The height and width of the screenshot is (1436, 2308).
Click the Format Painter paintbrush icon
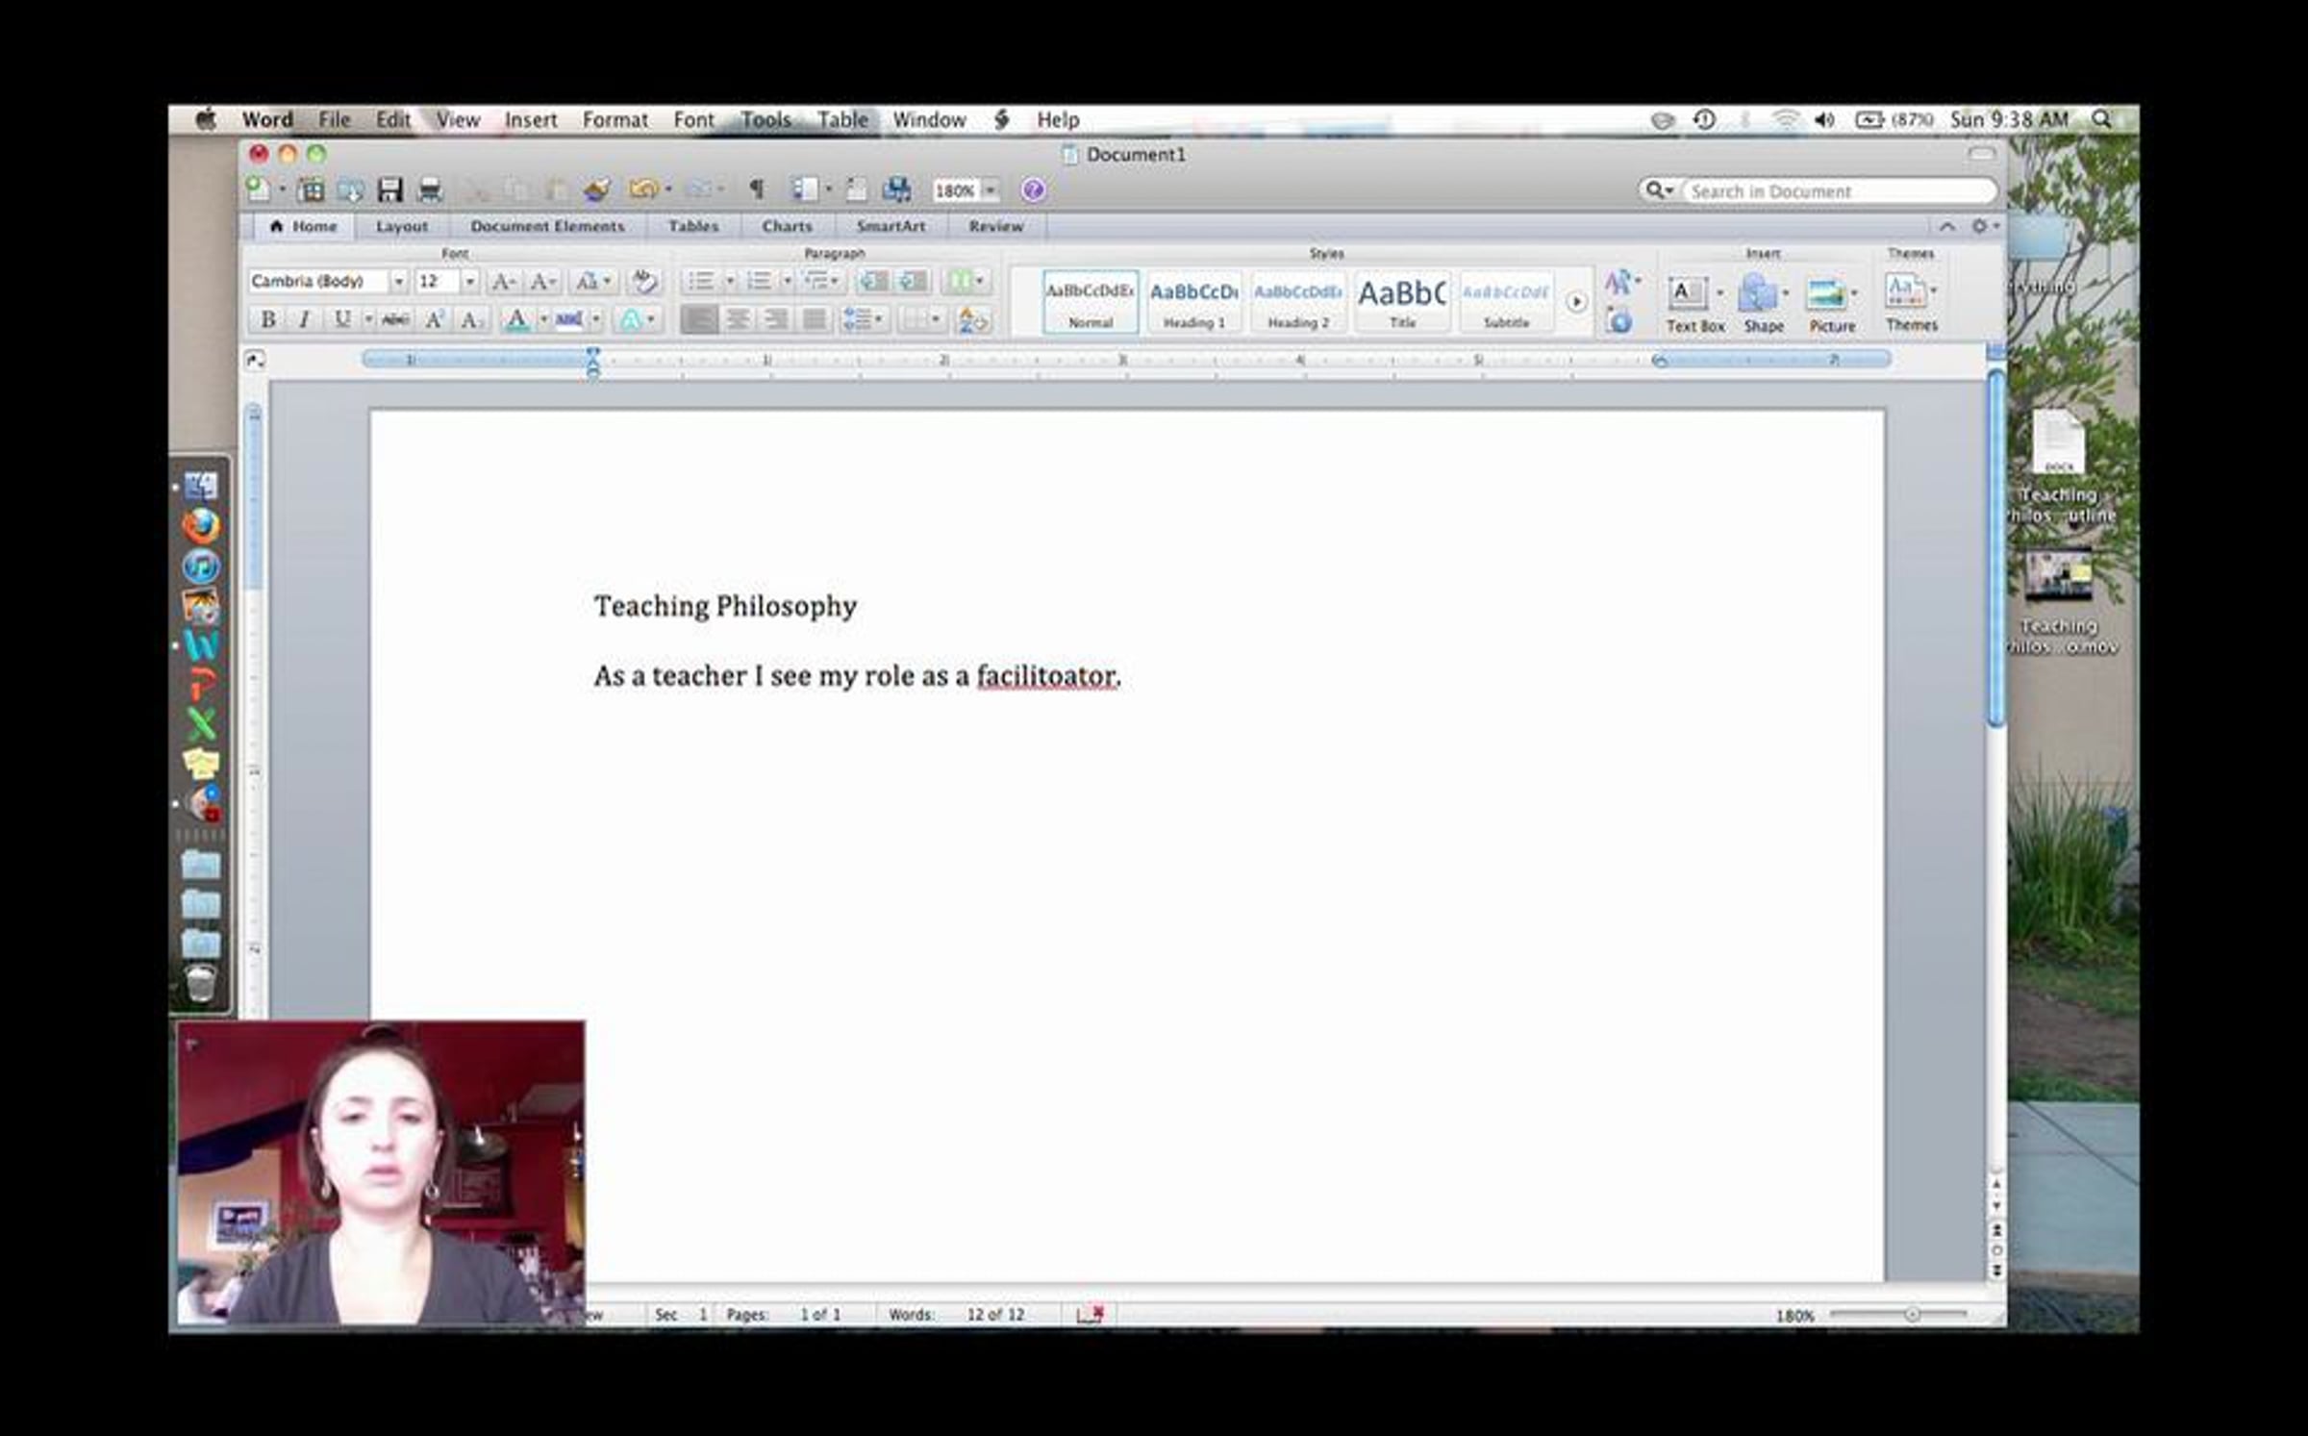[x=597, y=189]
